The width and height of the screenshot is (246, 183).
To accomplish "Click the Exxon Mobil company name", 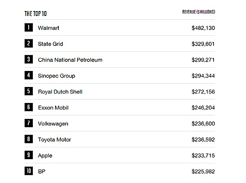I will (53, 108).
